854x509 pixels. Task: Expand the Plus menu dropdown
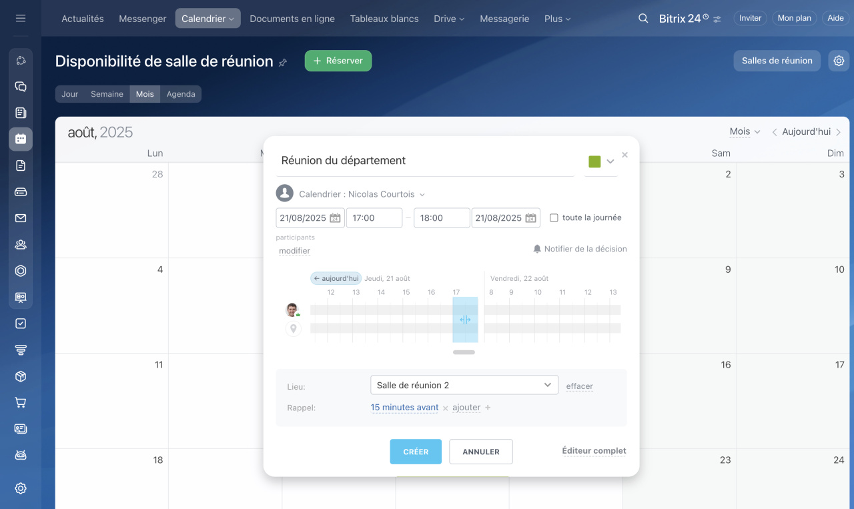(x=568, y=19)
